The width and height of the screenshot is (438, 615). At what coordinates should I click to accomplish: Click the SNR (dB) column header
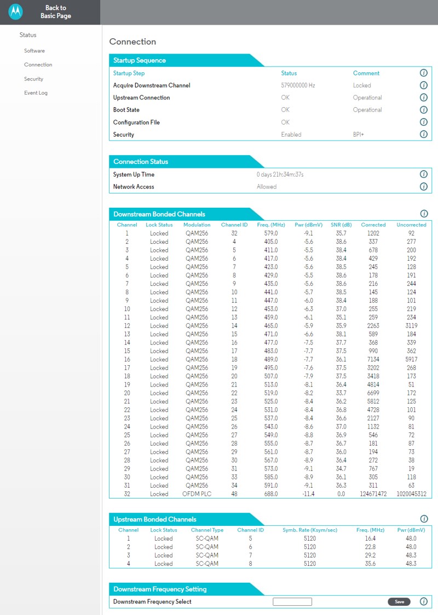click(341, 225)
